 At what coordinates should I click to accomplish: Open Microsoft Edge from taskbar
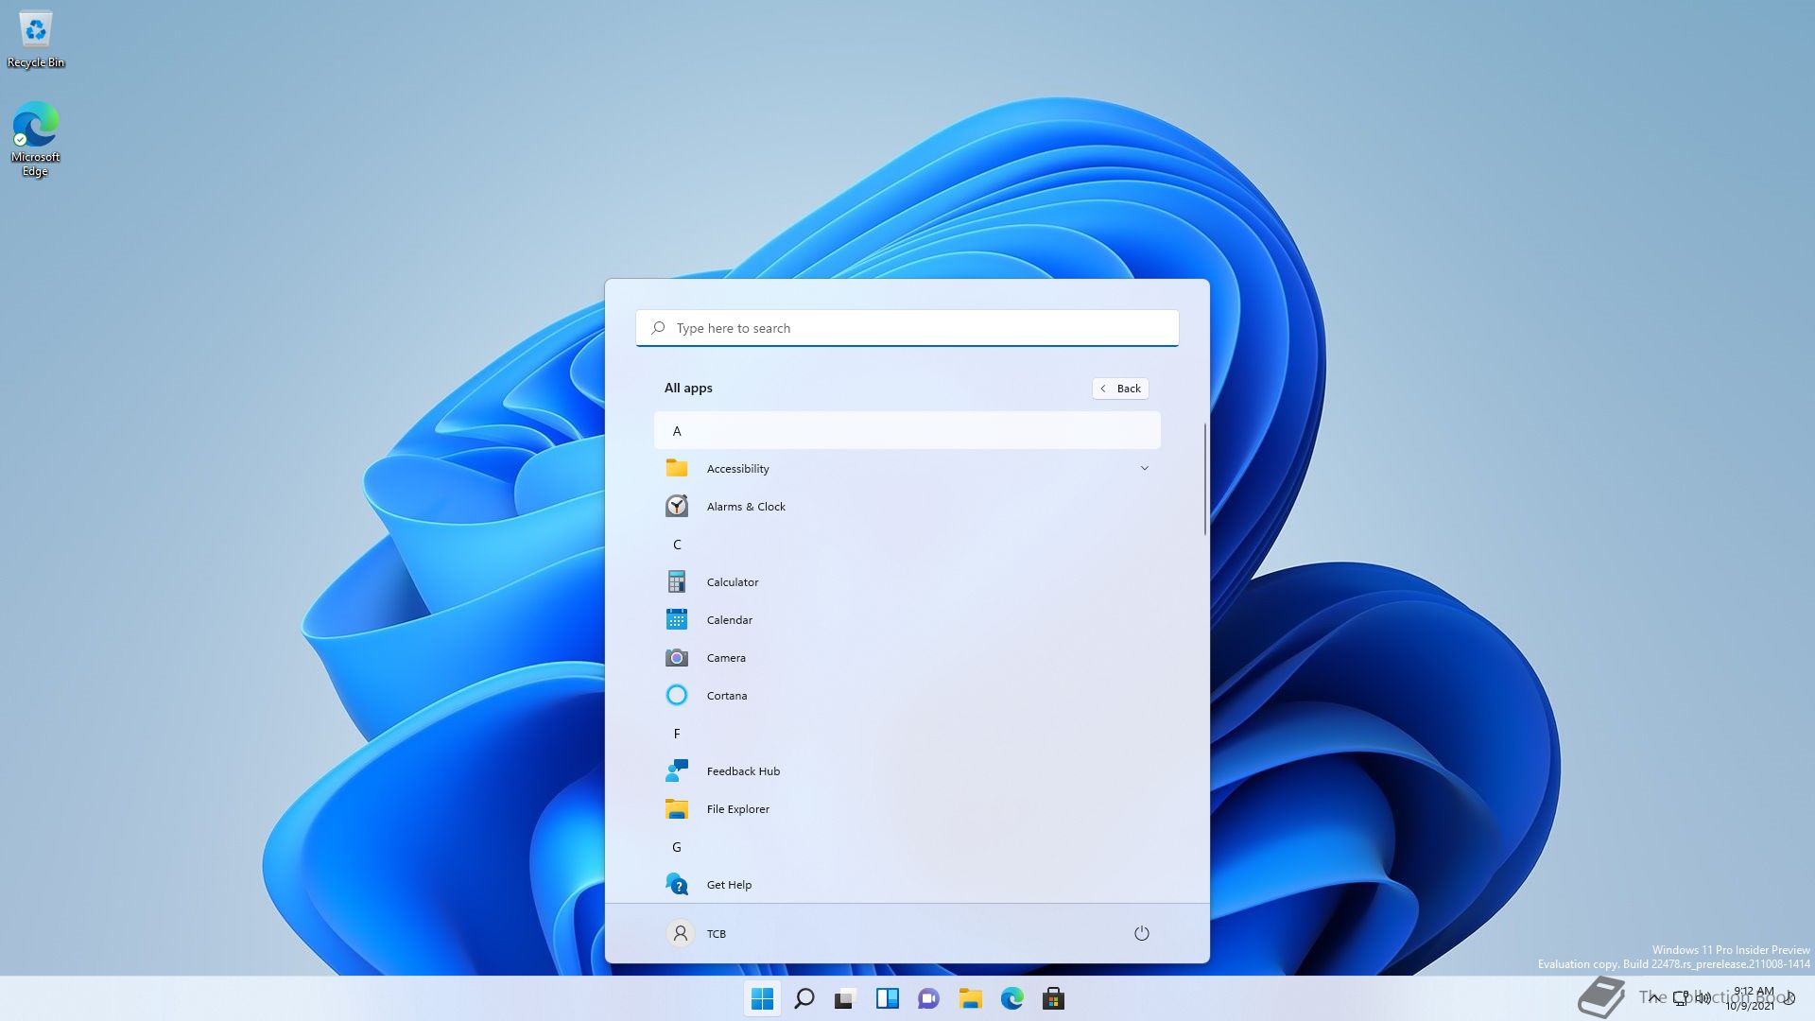pyautogui.click(x=1012, y=998)
